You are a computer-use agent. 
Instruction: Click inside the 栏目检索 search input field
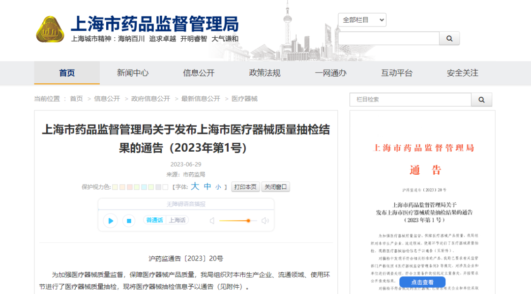click(x=408, y=99)
